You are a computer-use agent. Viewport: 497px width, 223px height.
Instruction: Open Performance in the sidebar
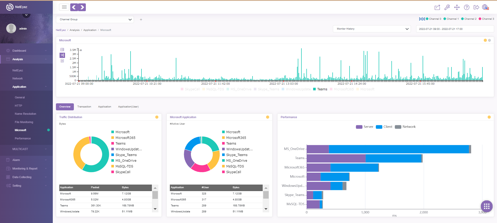(23, 138)
